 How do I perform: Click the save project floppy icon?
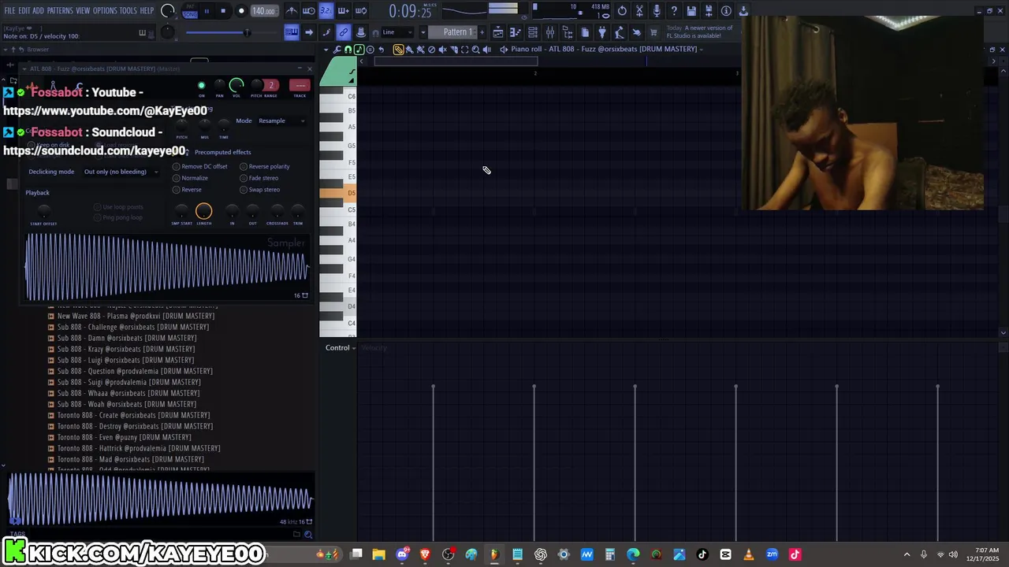[691, 11]
